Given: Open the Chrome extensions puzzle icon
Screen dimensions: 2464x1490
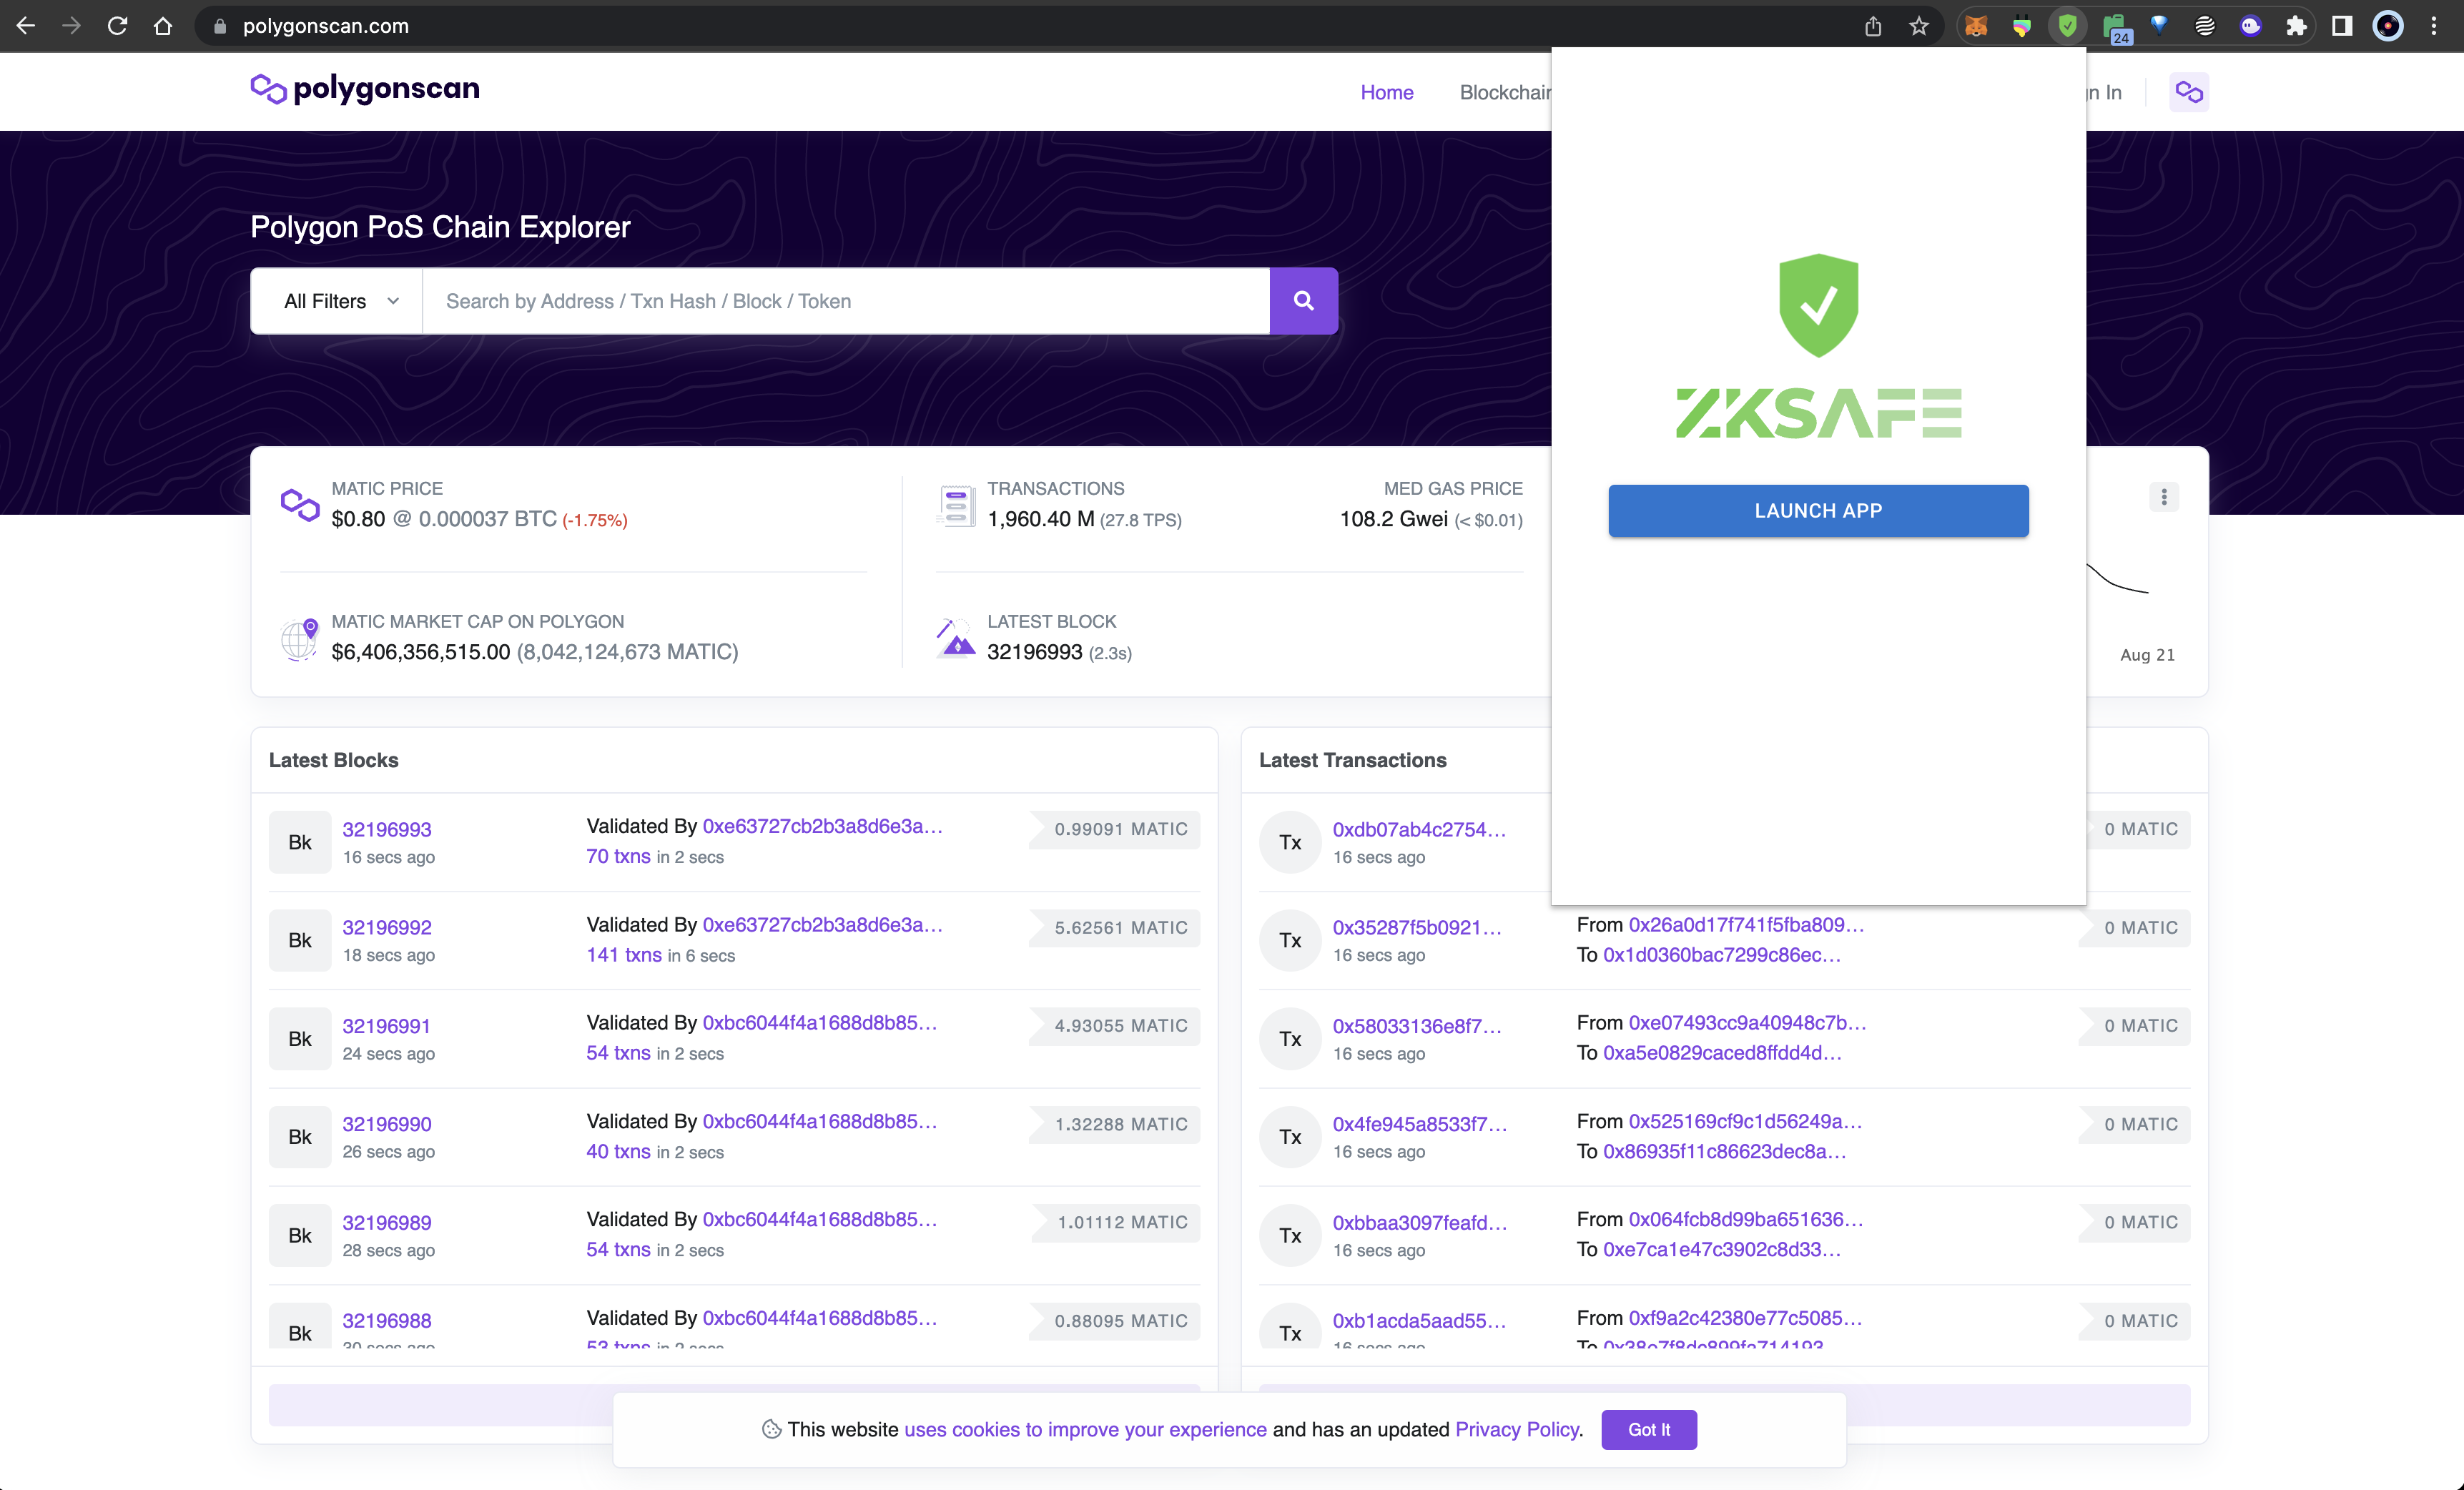Looking at the screenshot, I should [x=2296, y=26].
